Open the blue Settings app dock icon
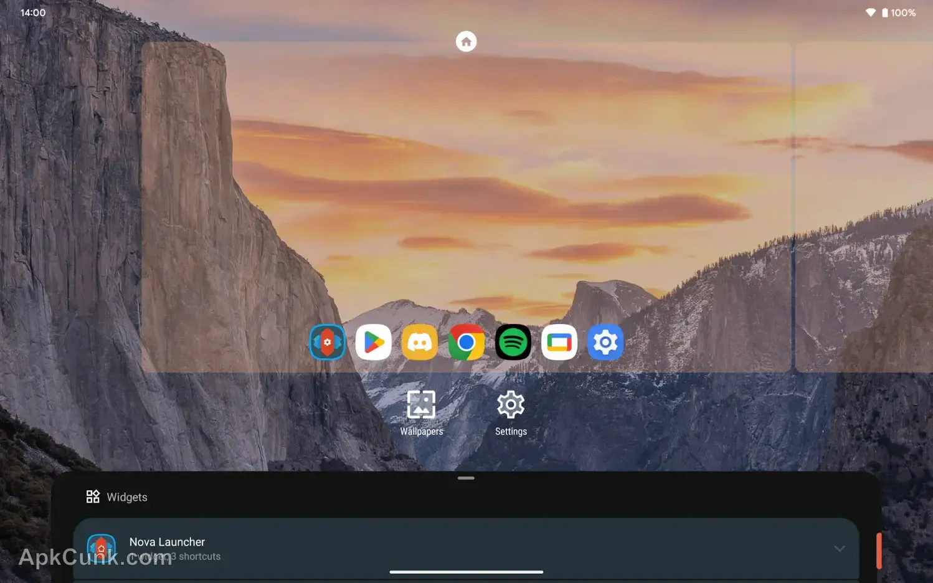This screenshot has height=583, width=933. [605, 342]
